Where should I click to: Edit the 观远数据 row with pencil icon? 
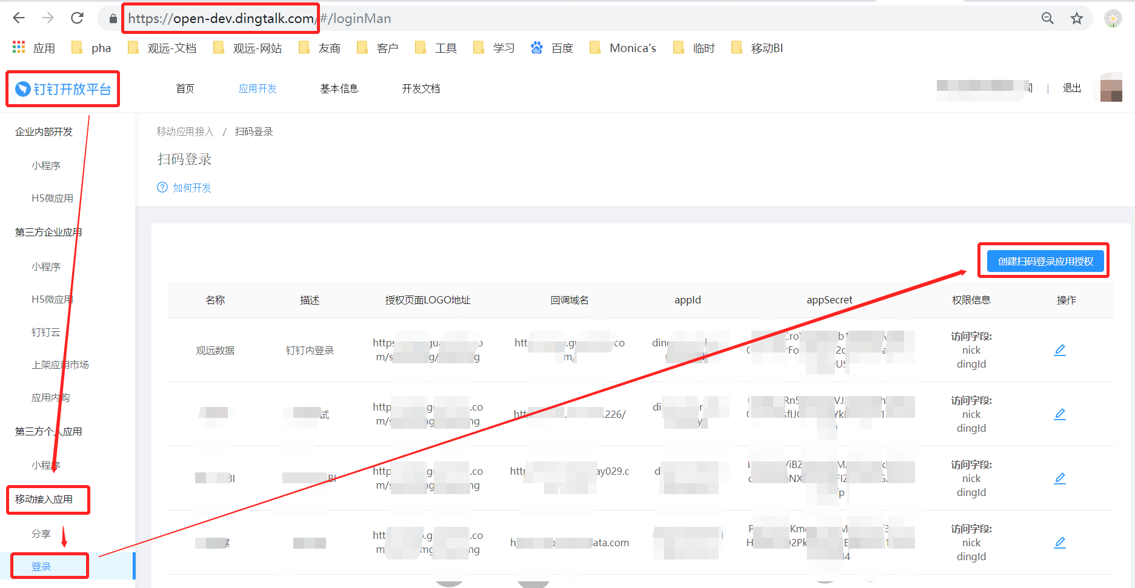[1060, 350]
